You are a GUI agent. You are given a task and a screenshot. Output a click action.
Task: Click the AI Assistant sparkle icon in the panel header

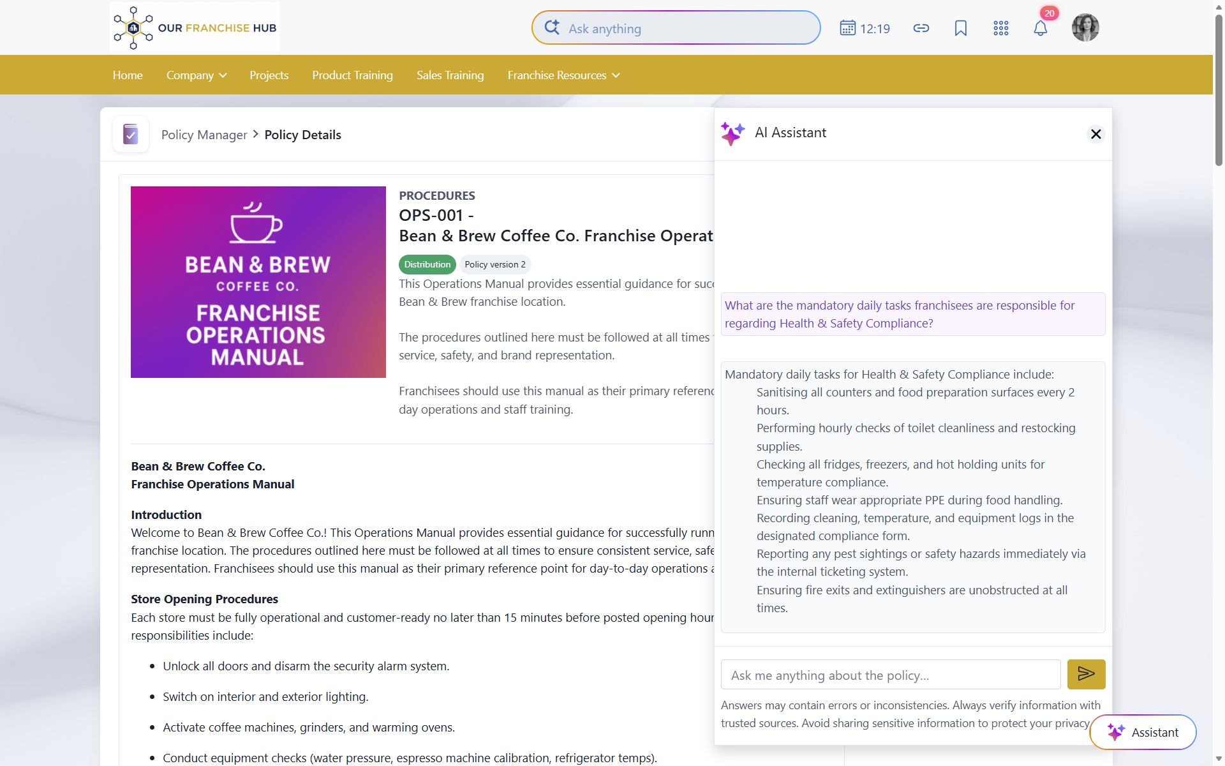(x=732, y=133)
